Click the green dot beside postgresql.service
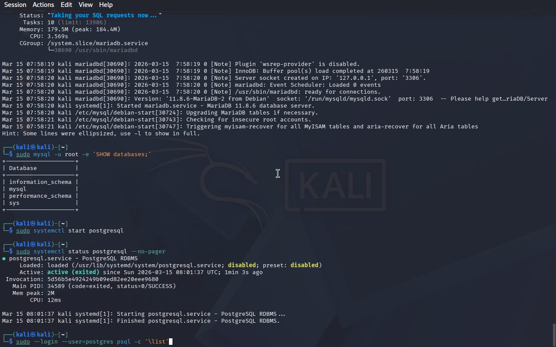This screenshot has height=347, width=556. [4, 259]
